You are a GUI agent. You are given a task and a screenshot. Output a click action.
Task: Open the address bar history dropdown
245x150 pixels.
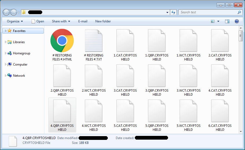(x=167, y=13)
